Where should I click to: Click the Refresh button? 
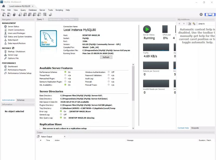point(106,57)
